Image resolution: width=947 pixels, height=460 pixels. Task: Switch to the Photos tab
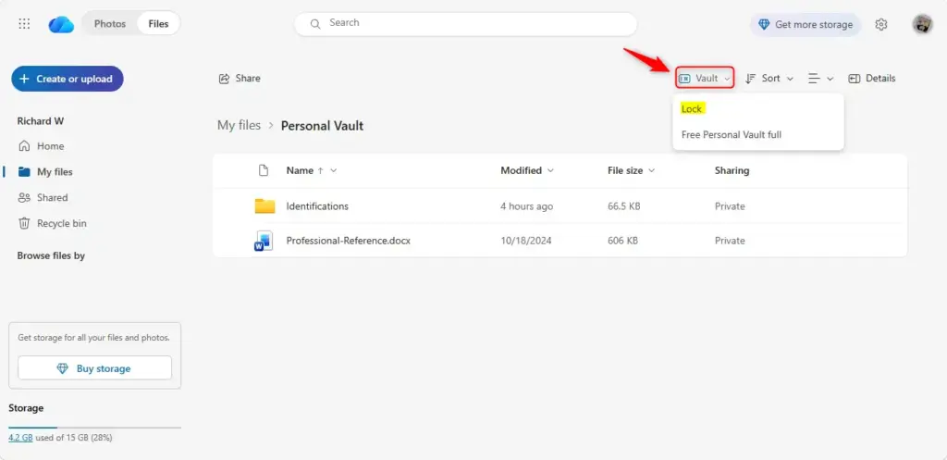tap(110, 23)
